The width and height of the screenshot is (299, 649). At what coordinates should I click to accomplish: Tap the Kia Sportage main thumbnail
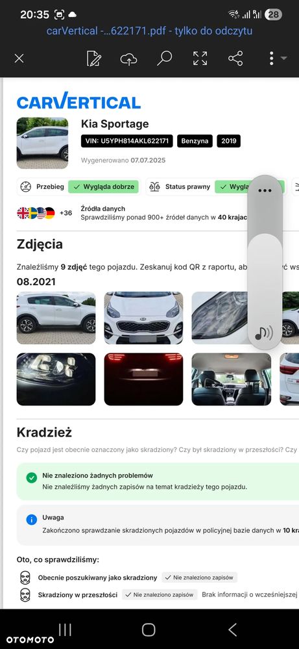pyautogui.click(x=42, y=143)
